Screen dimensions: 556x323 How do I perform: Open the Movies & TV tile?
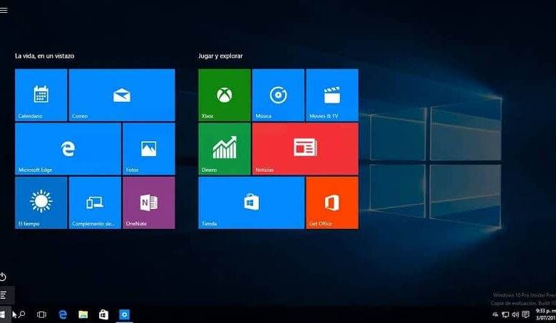332,95
